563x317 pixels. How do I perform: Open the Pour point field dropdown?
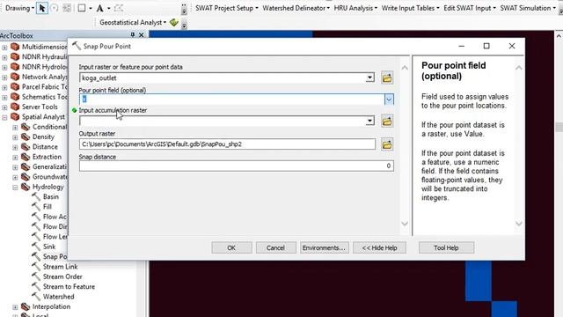coord(389,100)
